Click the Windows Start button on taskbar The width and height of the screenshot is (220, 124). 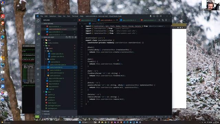tap(80, 122)
